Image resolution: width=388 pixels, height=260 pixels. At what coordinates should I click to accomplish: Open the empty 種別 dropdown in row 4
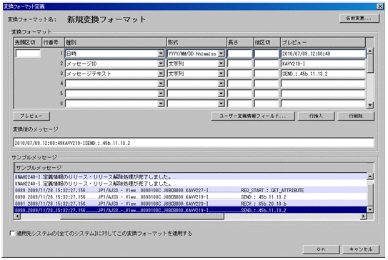pos(161,84)
